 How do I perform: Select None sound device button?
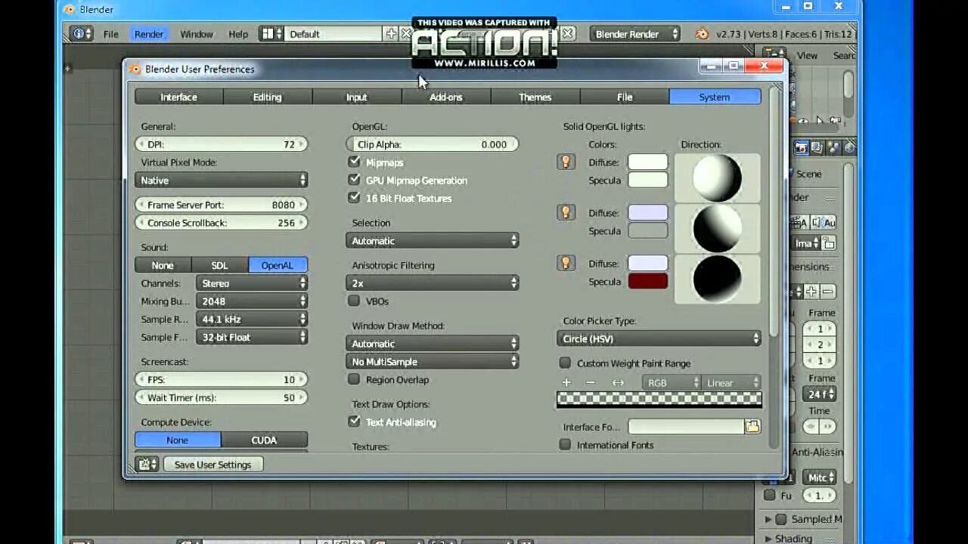pos(163,264)
